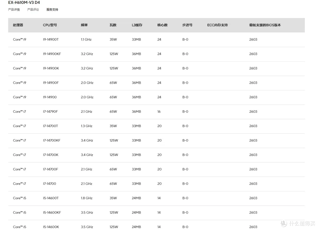Image resolution: width=318 pixels, height=230 pixels.
Task: Click the B-0 stepping in I7-14700 row
Action: tap(185, 184)
